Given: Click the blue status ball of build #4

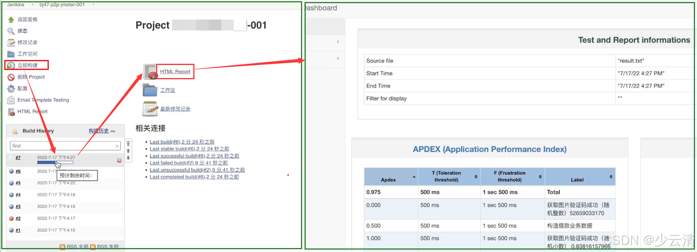Looking at the screenshot, I should click(x=11, y=195).
